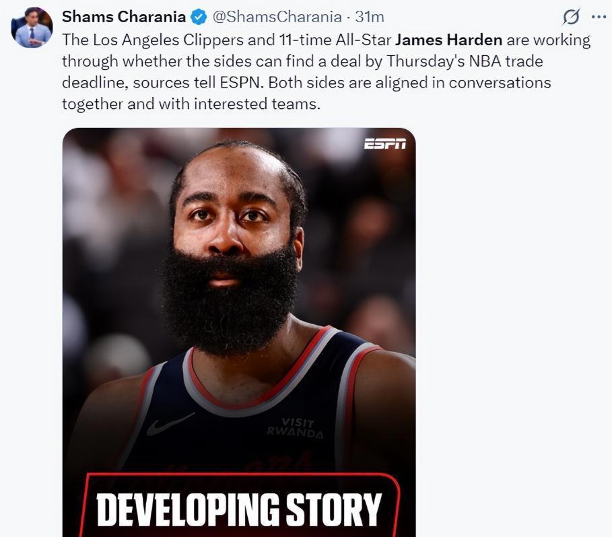
Task: Open the three-dot more options menu
Action: 599,17
